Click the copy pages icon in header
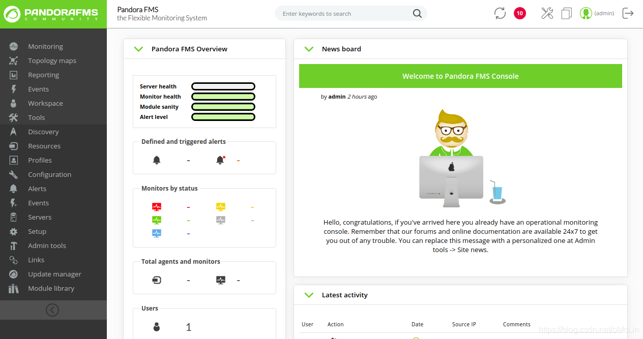The width and height of the screenshot is (643, 339). [567, 13]
